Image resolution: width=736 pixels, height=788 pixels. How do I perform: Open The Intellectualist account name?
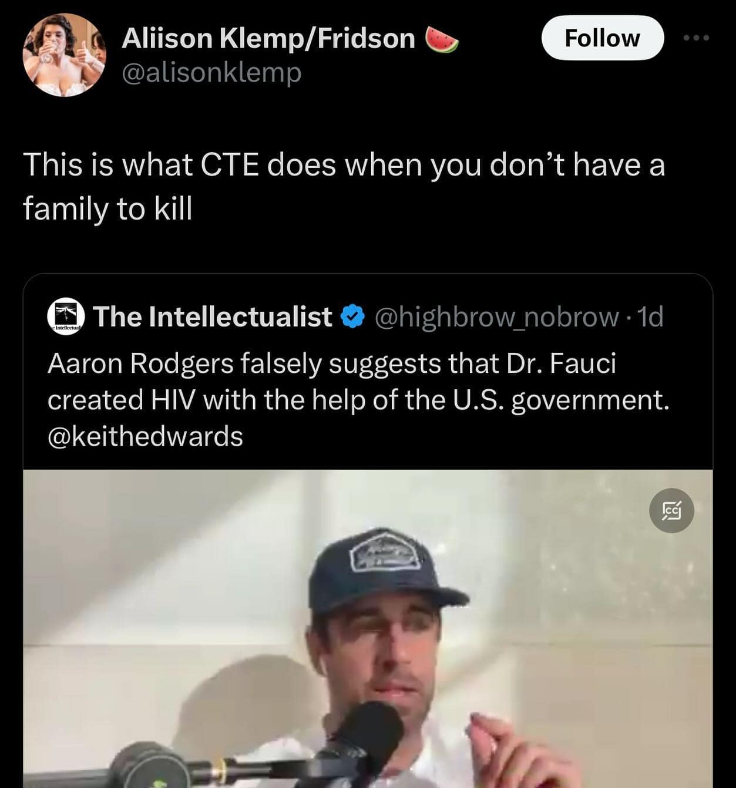point(212,317)
